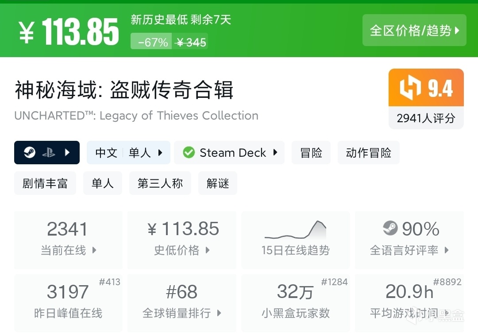This screenshot has width=478, height=333.
Task: View the 15日在线趋势 trend chart
Action: pos(295,240)
